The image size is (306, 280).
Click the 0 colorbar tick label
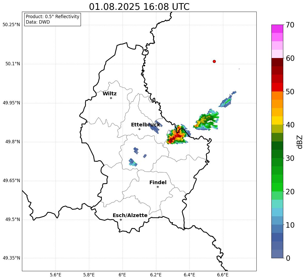pyautogui.click(x=288, y=258)
